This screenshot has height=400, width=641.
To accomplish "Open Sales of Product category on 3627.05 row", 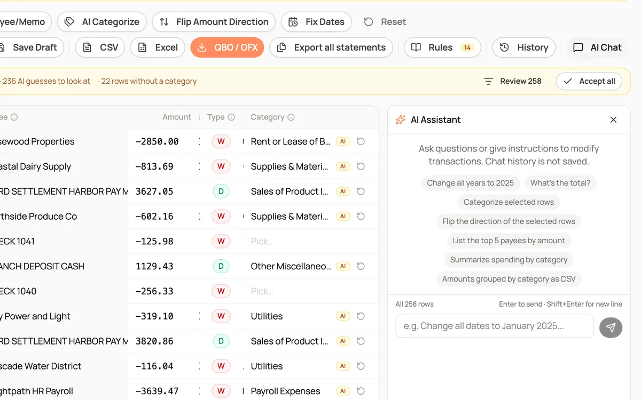I will [290, 191].
